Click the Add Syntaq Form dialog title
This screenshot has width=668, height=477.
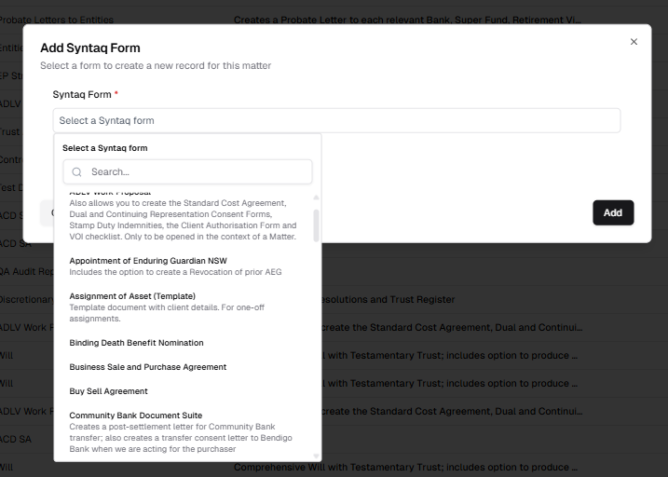(90, 48)
